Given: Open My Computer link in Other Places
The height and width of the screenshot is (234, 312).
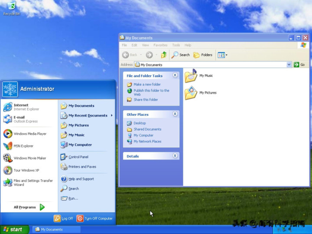Looking at the screenshot, I should point(140,135).
